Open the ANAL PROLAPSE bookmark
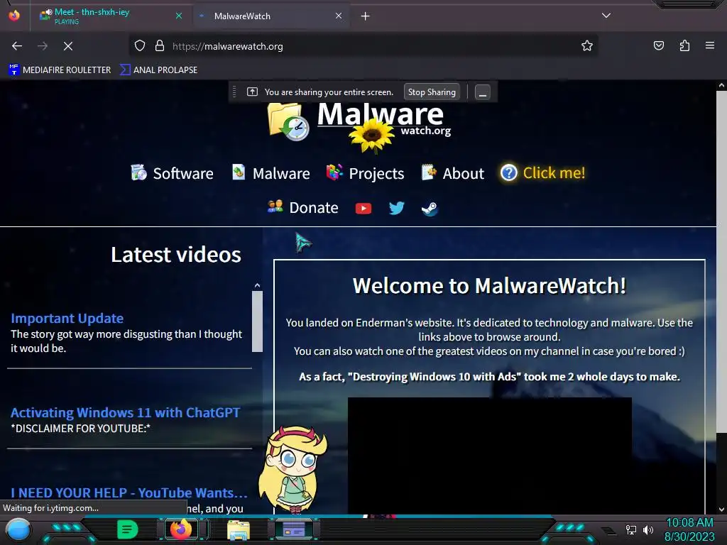 (x=158, y=70)
